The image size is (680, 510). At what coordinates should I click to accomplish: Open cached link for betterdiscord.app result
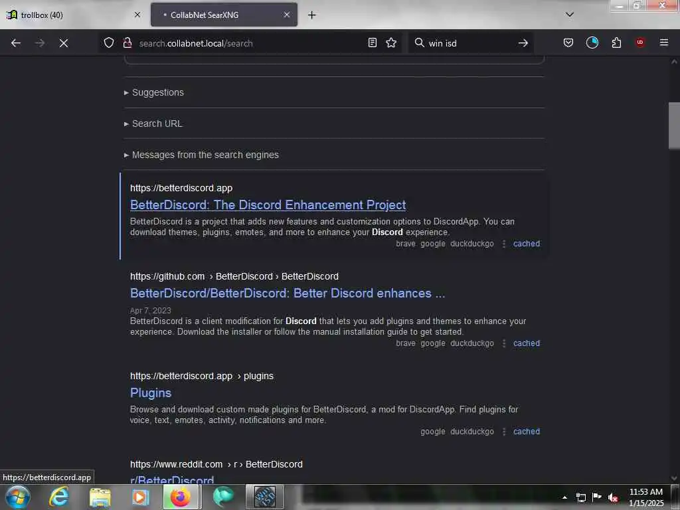coord(527,244)
